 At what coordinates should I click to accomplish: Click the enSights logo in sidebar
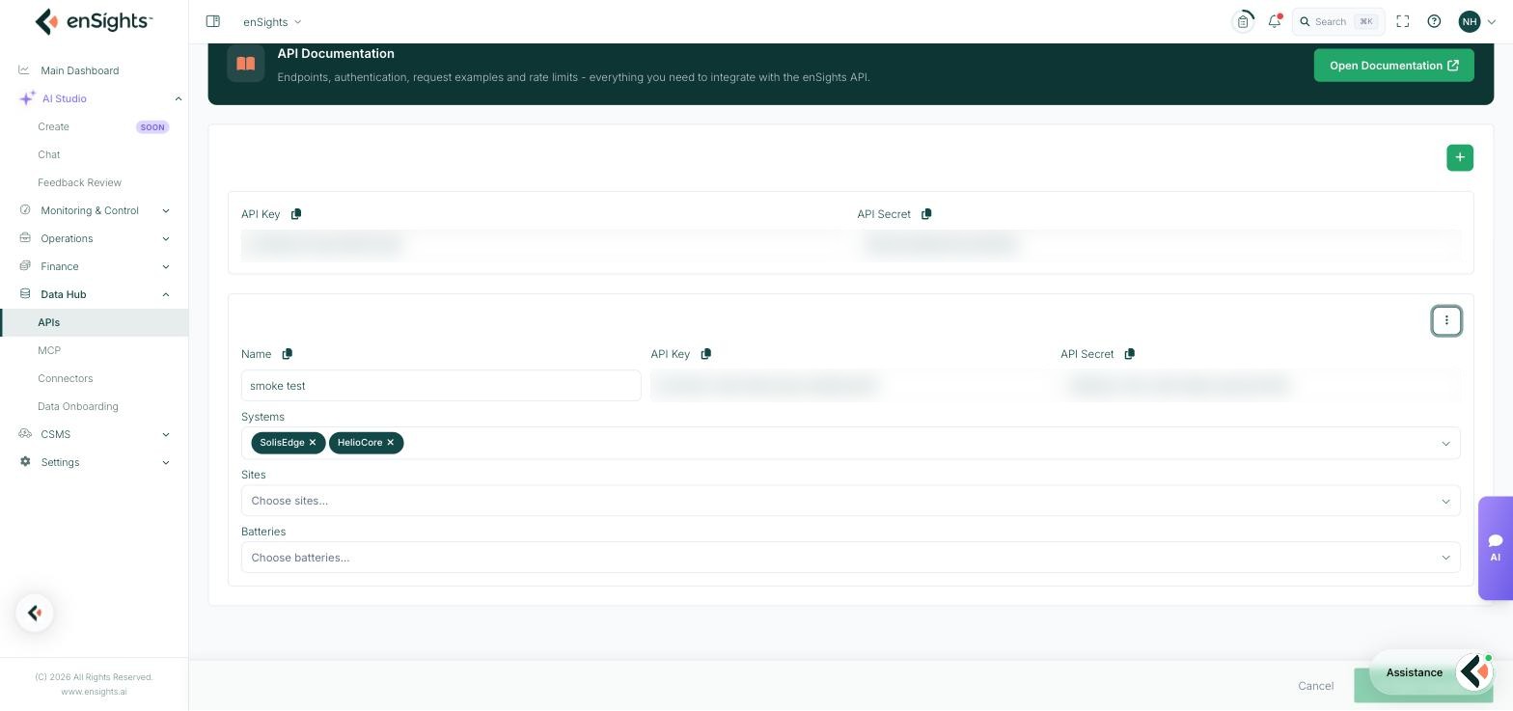click(x=94, y=21)
